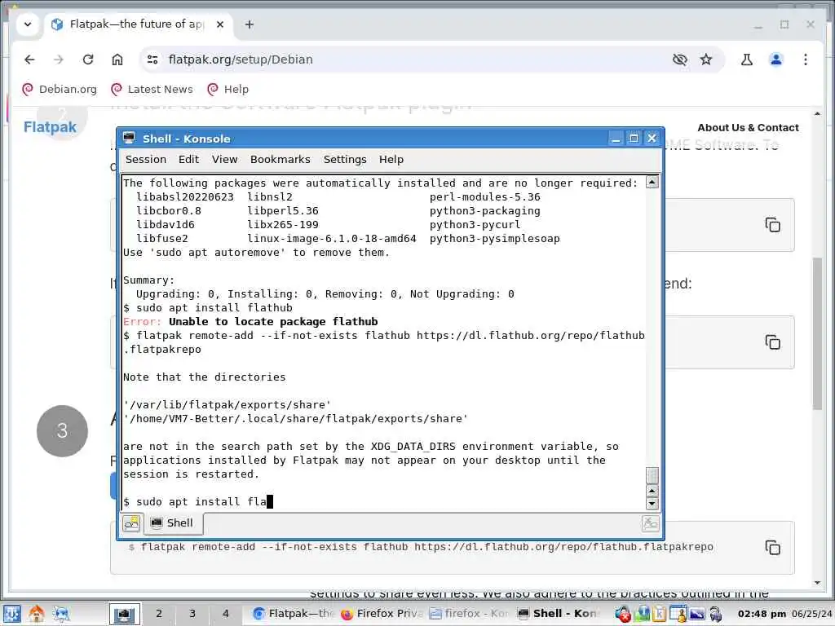This screenshot has width=835, height=626.
Task: Open the Debian.org bookmark
Action: [x=60, y=90]
